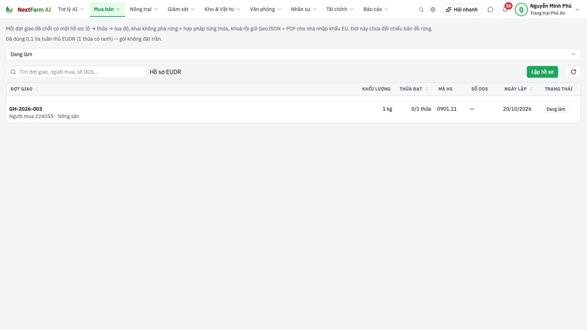The height and width of the screenshot is (330, 587).
Task: Expand Văn phòng menu
Action: point(266,9)
